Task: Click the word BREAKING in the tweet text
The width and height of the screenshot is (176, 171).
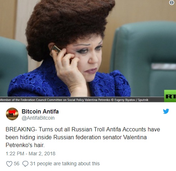Action: 20,130
